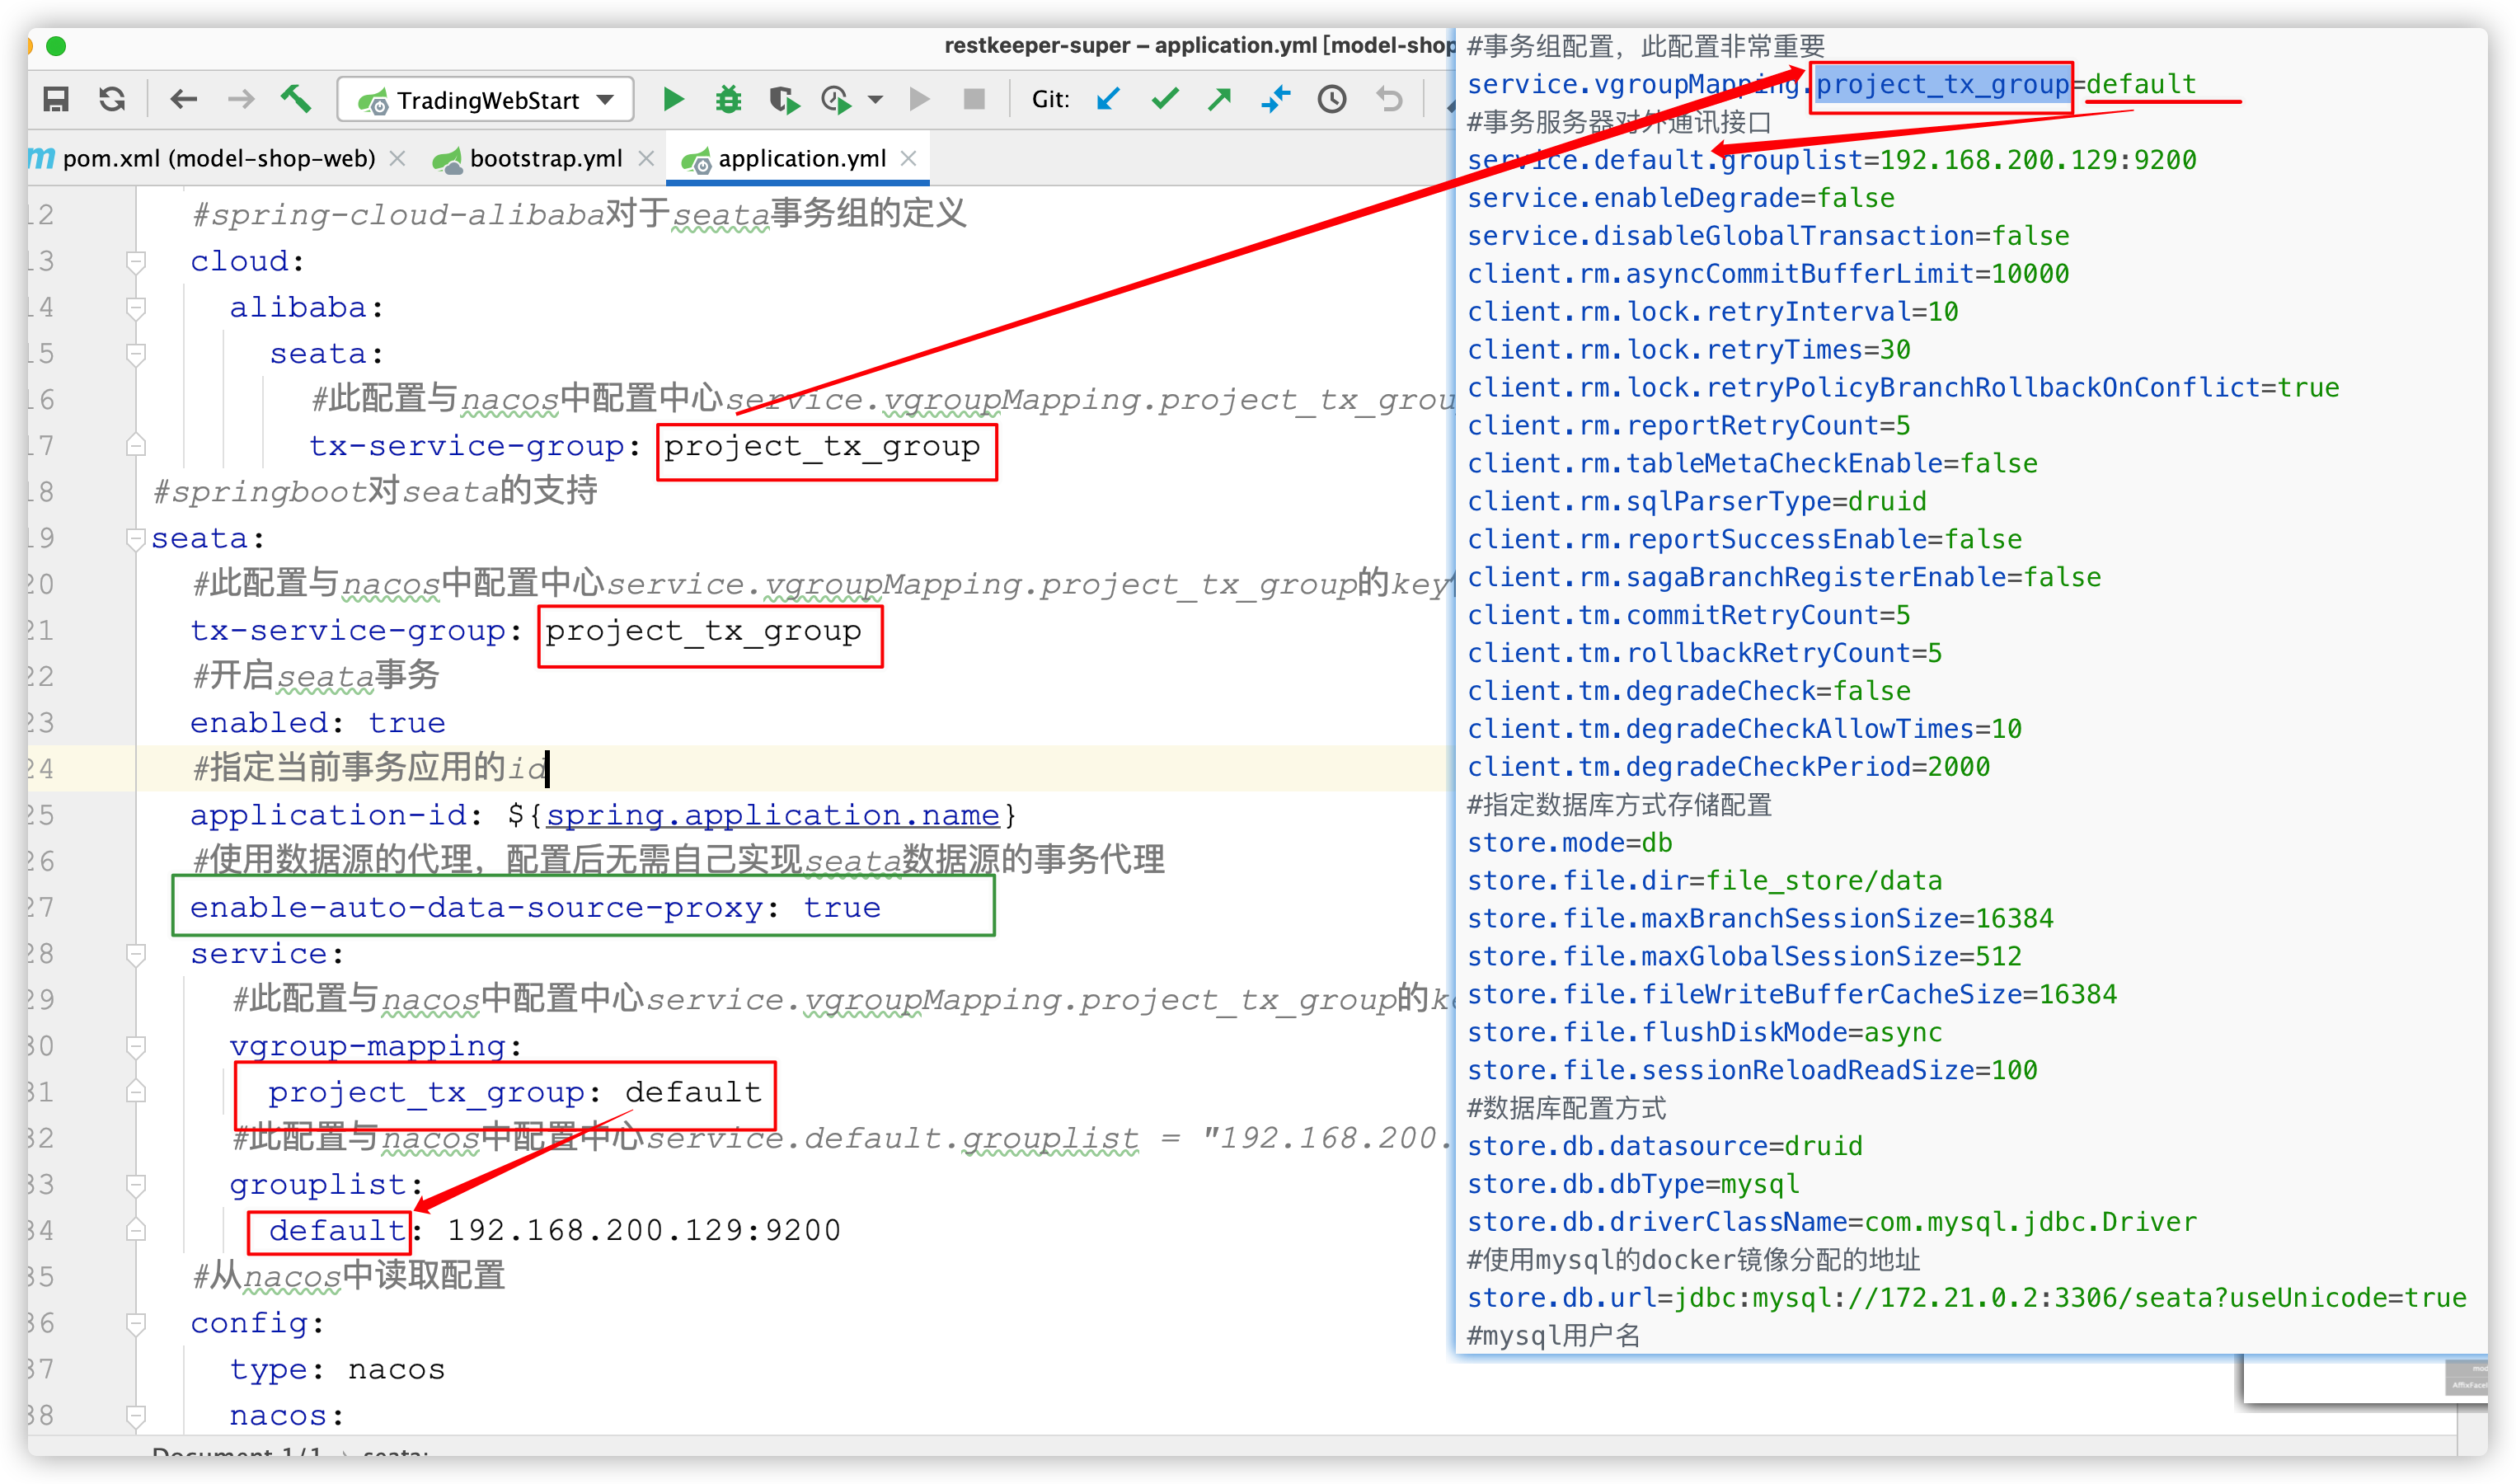Screen dimensions: 2516x1484
Task: Close the bootstrap.yml tab
Action: [645, 158]
